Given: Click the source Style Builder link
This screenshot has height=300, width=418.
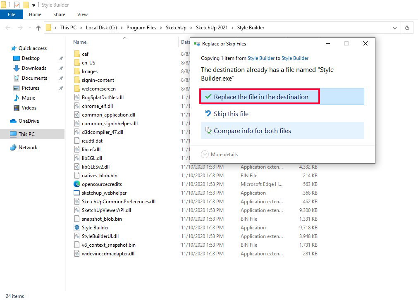Looking at the screenshot, I should (x=261, y=58).
